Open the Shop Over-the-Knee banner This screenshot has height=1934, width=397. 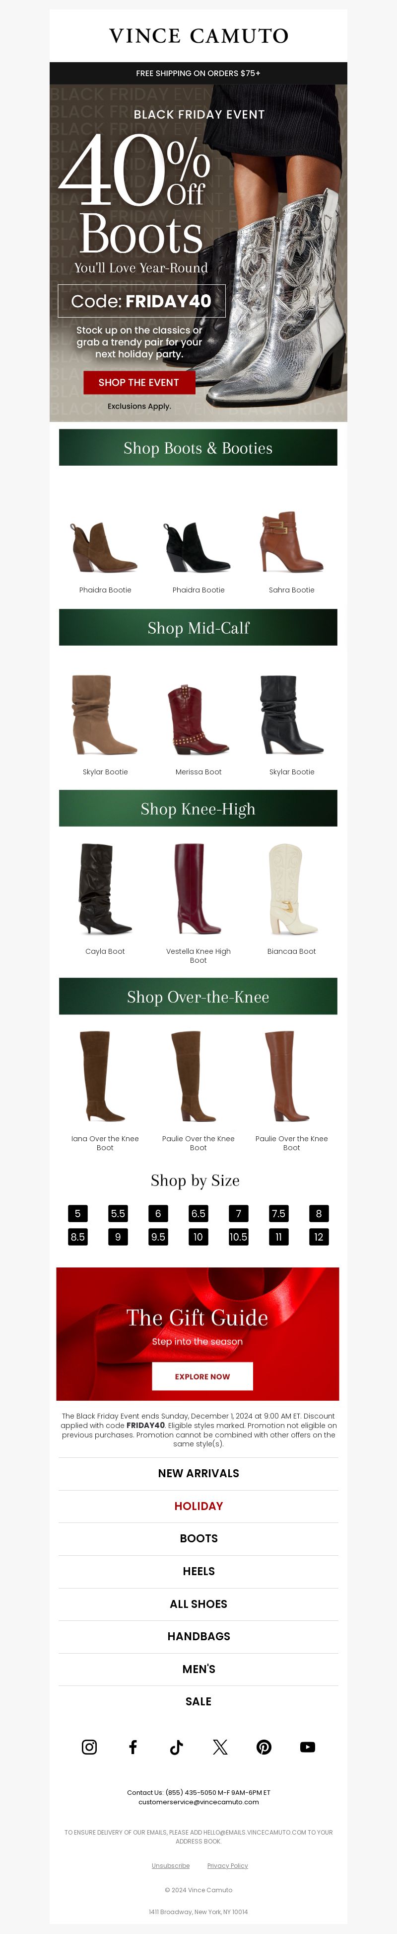(x=198, y=996)
